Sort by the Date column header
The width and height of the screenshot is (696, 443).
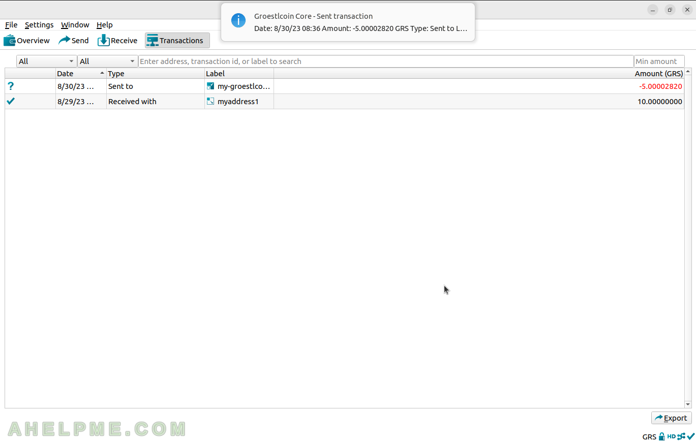(81, 74)
